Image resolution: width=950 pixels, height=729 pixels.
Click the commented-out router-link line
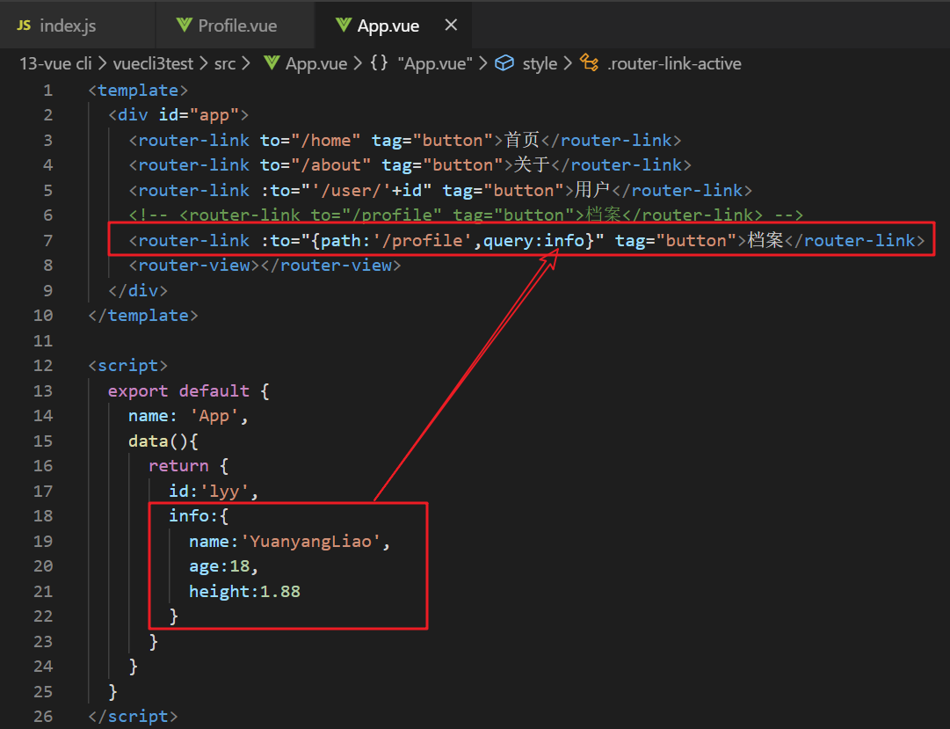click(465, 215)
